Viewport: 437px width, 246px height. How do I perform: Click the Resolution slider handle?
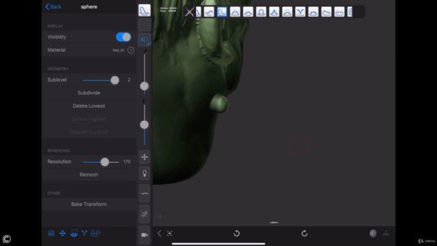[x=104, y=162]
